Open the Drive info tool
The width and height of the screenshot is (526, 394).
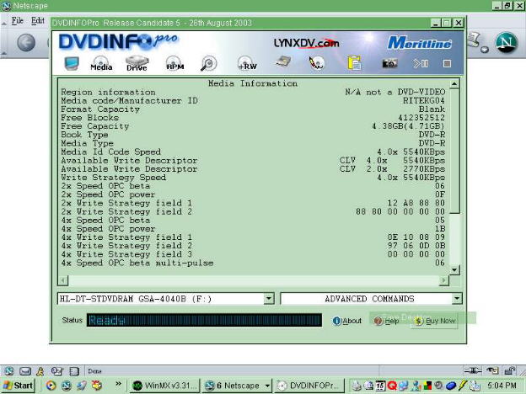coord(137,63)
